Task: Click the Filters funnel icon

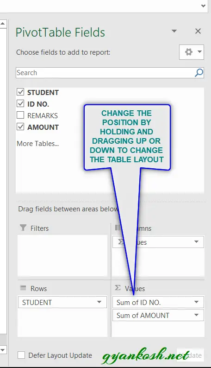Action: pyautogui.click(x=23, y=228)
